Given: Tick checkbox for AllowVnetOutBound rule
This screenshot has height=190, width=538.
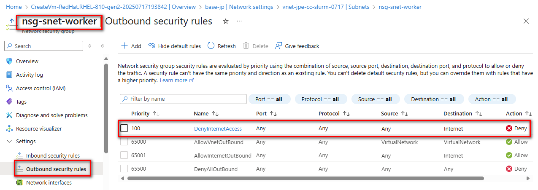Looking at the screenshot, I should (124, 142).
